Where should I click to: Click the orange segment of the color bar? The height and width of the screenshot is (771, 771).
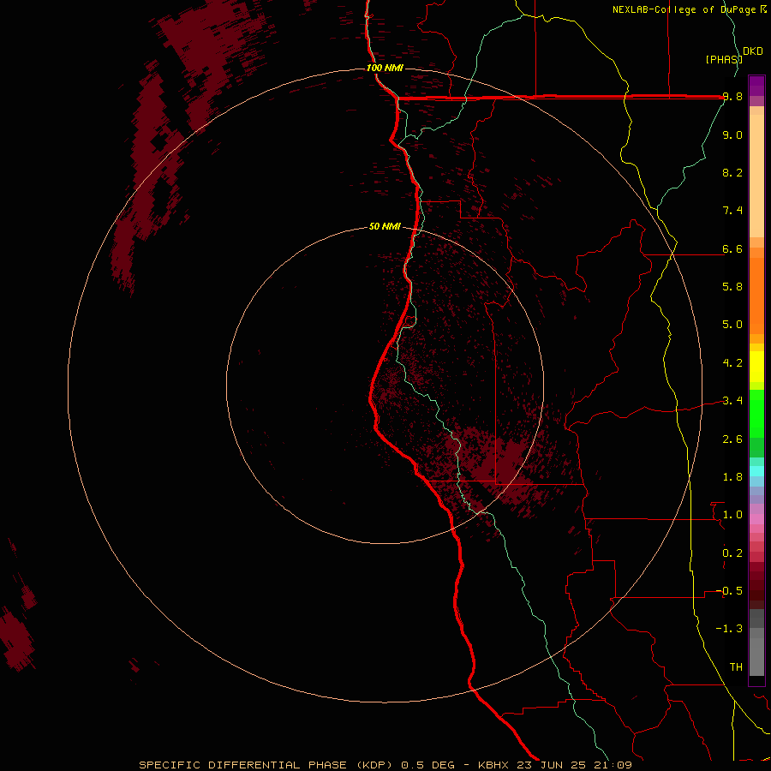tap(756, 295)
